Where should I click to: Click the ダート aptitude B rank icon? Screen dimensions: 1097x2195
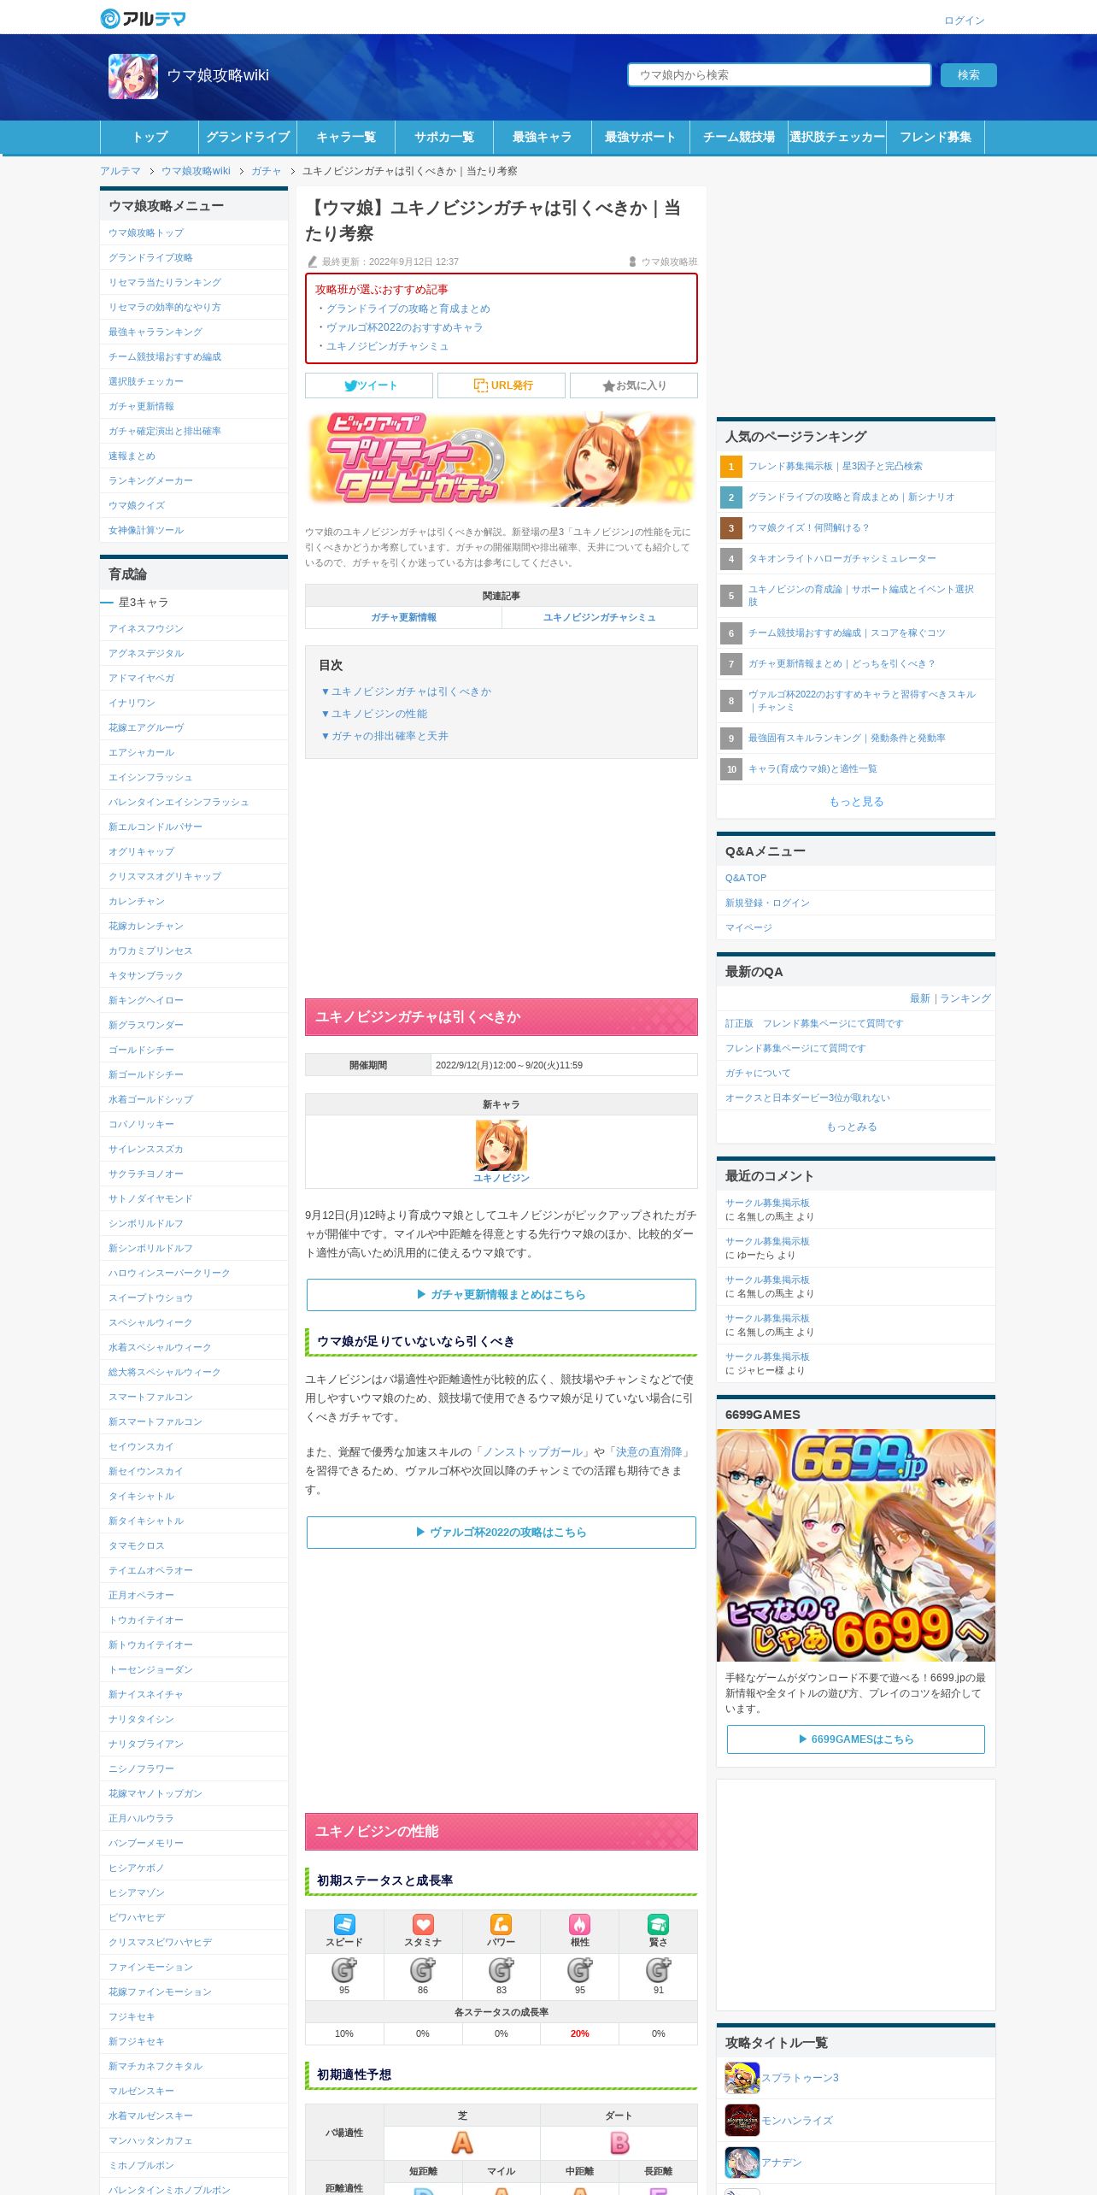(619, 2142)
